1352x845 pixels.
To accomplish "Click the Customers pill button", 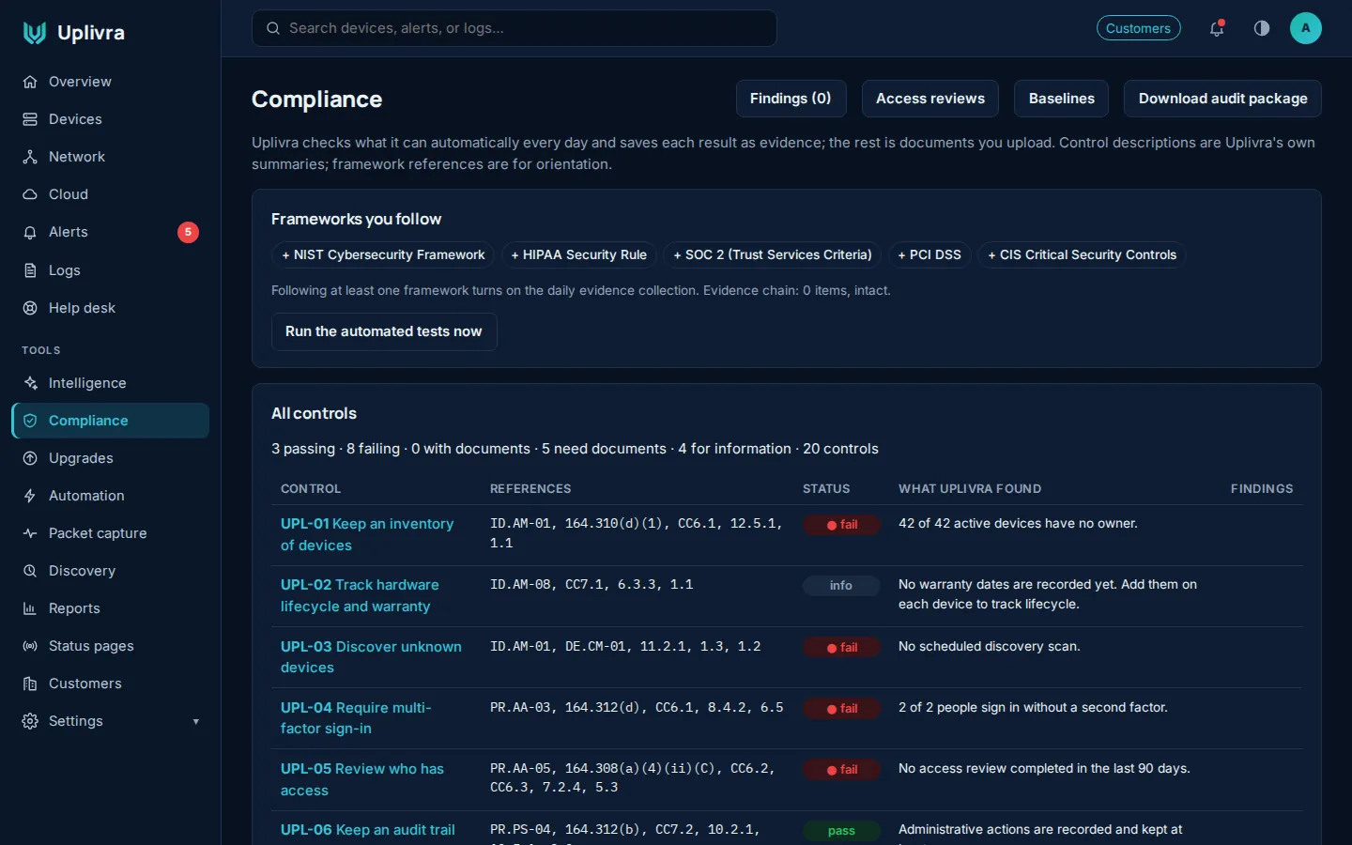I will [1138, 28].
